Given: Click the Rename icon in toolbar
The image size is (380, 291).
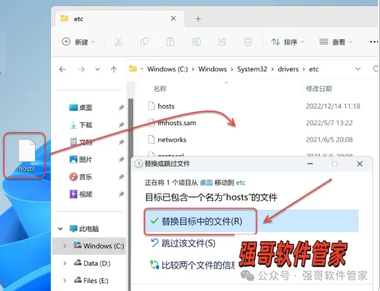Looking at the screenshot, I should 196,42.
